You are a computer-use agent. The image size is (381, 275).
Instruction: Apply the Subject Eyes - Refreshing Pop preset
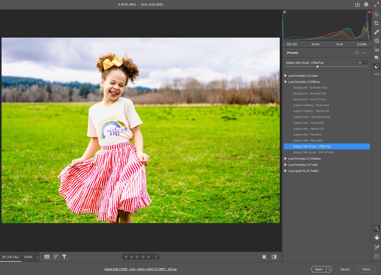(311, 117)
